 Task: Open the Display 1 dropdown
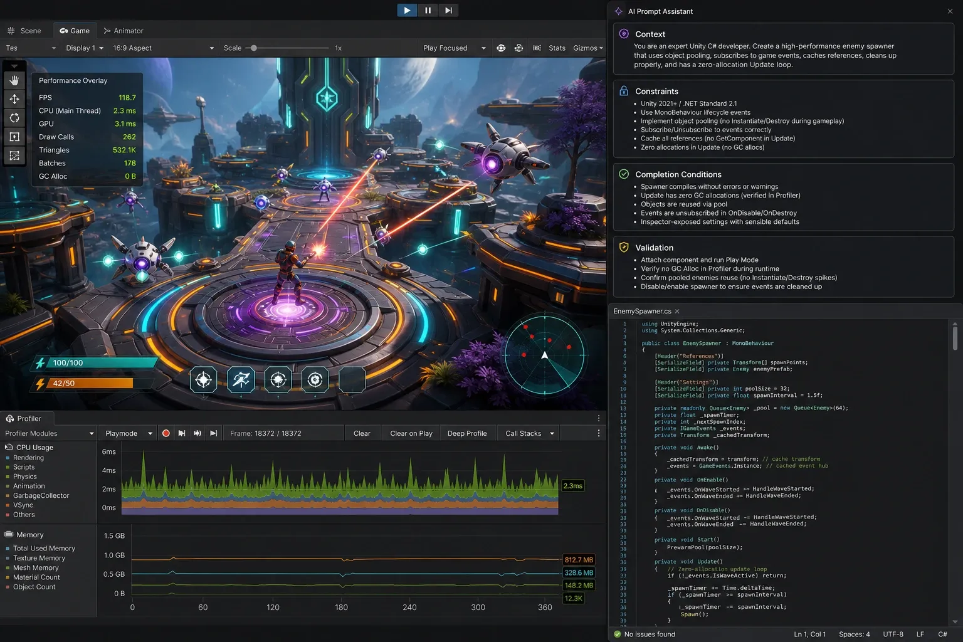pyautogui.click(x=85, y=48)
